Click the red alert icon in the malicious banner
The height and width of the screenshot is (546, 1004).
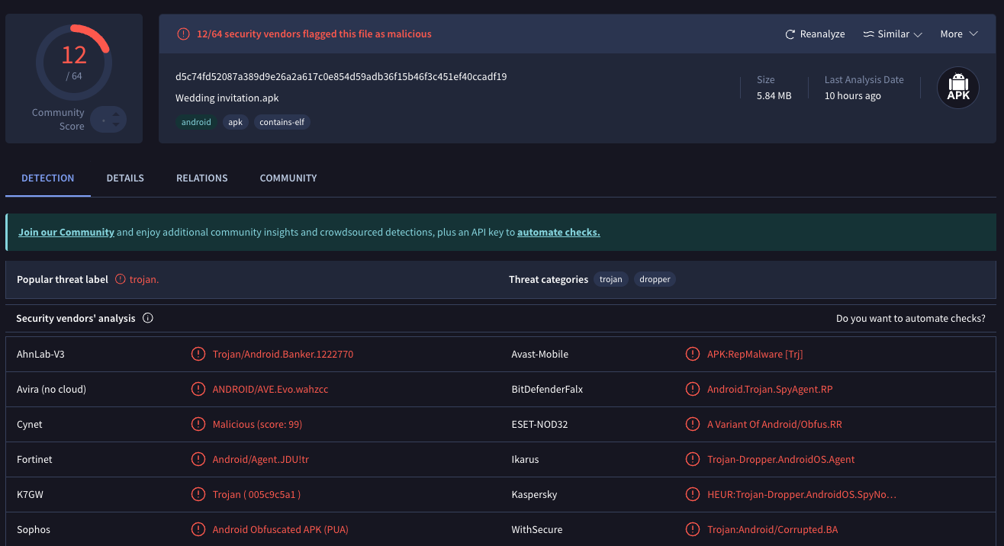[x=183, y=34]
